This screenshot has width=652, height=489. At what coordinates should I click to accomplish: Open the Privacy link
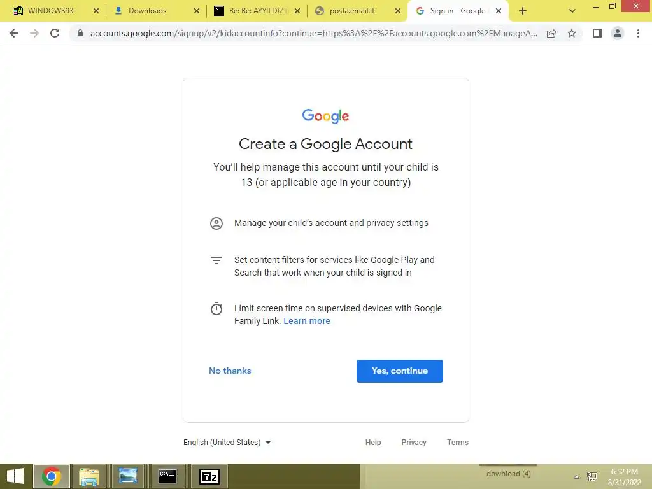(414, 443)
